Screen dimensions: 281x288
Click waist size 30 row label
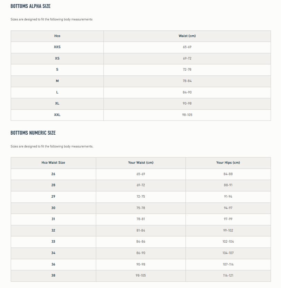point(53,208)
